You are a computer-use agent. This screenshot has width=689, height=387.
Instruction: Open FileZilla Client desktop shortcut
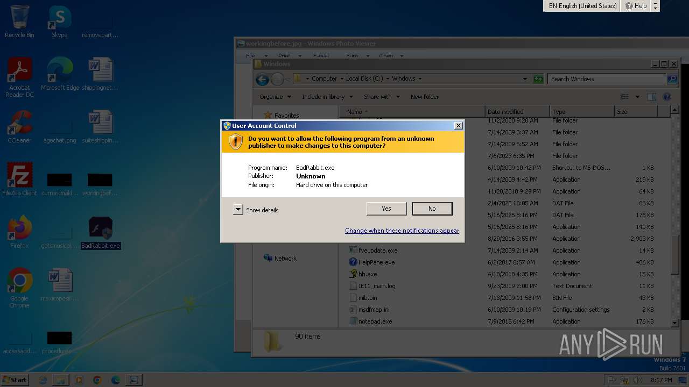click(19, 180)
